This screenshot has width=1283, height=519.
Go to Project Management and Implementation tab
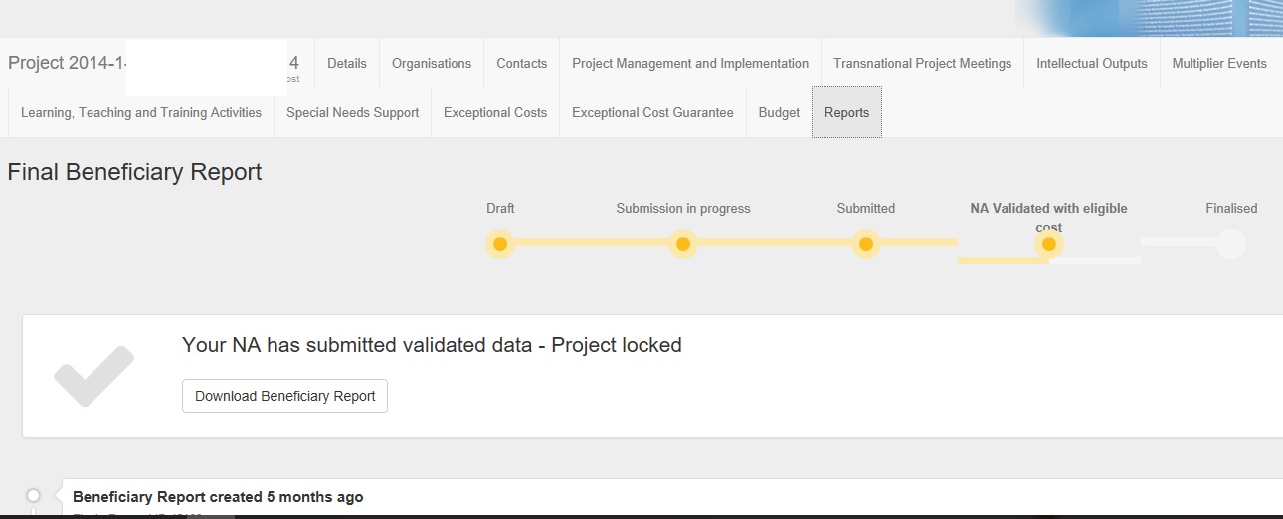tap(690, 63)
